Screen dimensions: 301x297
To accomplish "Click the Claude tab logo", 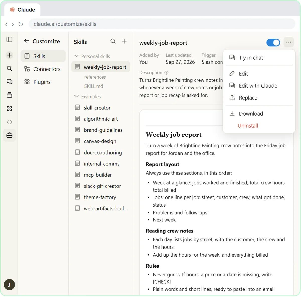I will point(12,10).
